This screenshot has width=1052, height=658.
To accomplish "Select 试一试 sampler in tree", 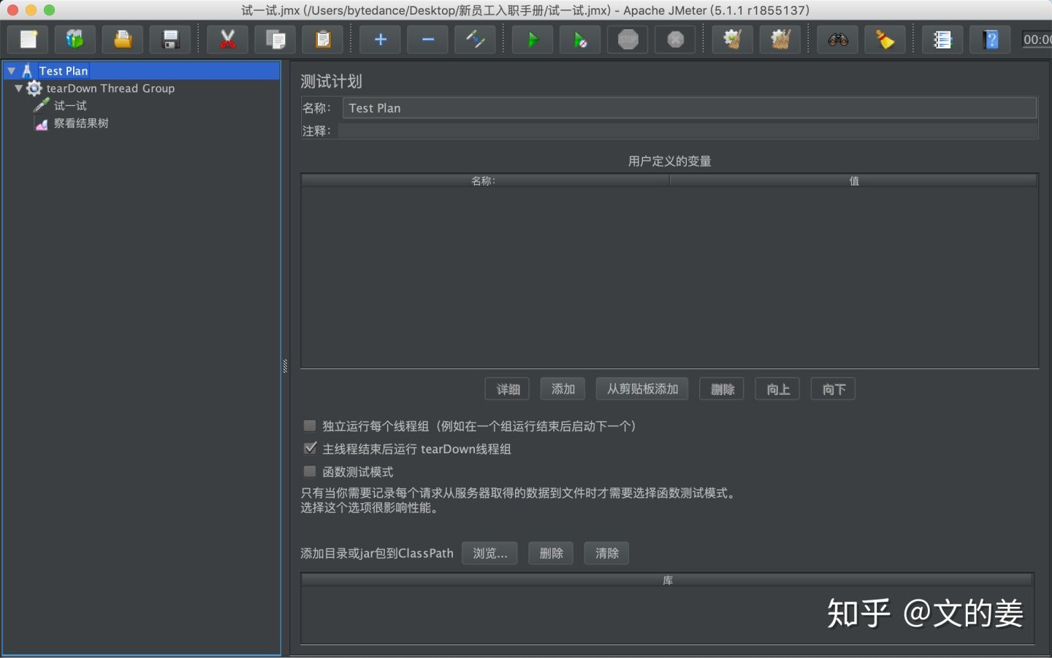I will 70,106.
